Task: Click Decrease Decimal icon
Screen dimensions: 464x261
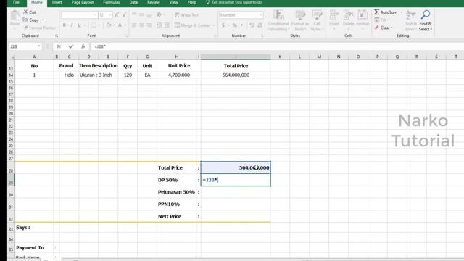Action: tap(260, 25)
